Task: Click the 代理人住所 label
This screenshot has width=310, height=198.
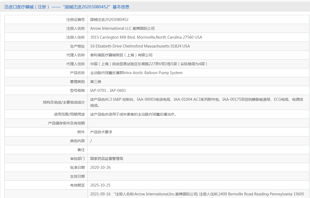Action: click(x=75, y=64)
